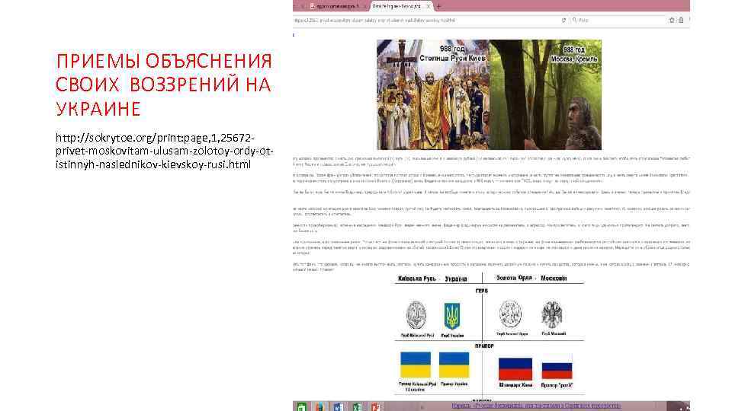Open Firefox from the taskbar
This screenshot has height=411, width=732.
pos(319,406)
